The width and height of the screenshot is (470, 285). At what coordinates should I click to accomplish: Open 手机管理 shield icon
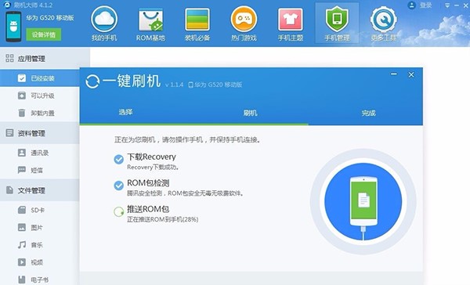pyautogui.click(x=337, y=20)
